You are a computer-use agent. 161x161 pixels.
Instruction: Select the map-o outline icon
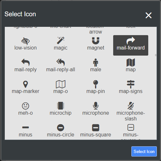click(x=61, y=84)
